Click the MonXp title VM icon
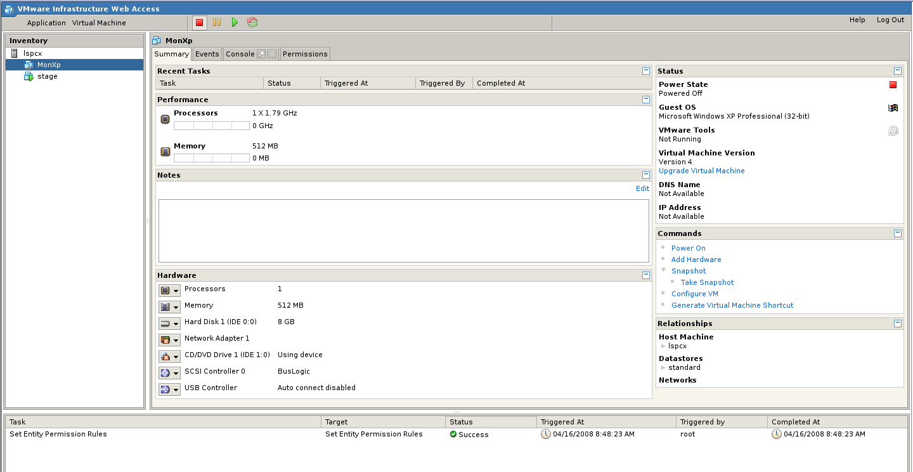This screenshot has width=913, height=472. (157, 41)
